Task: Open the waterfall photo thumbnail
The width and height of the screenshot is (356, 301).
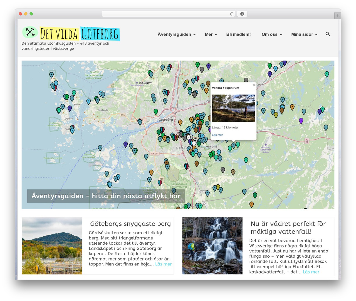Action: 212,246
